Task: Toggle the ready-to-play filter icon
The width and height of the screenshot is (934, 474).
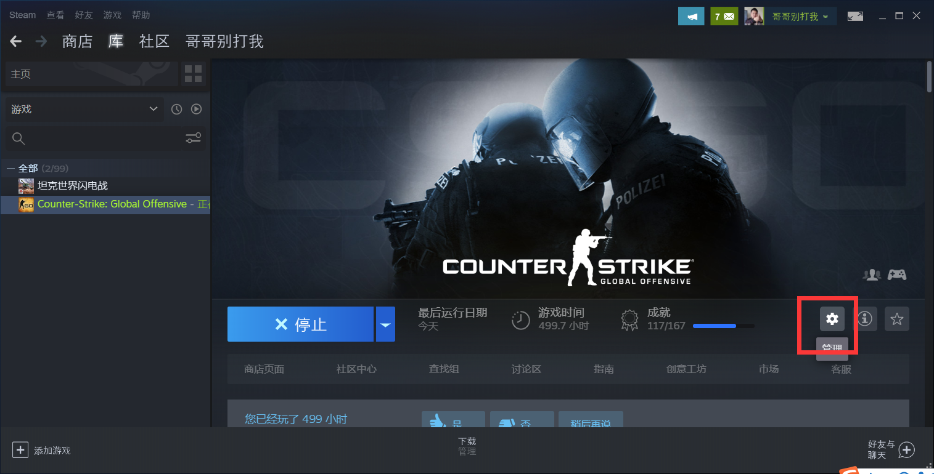Action: click(x=196, y=109)
